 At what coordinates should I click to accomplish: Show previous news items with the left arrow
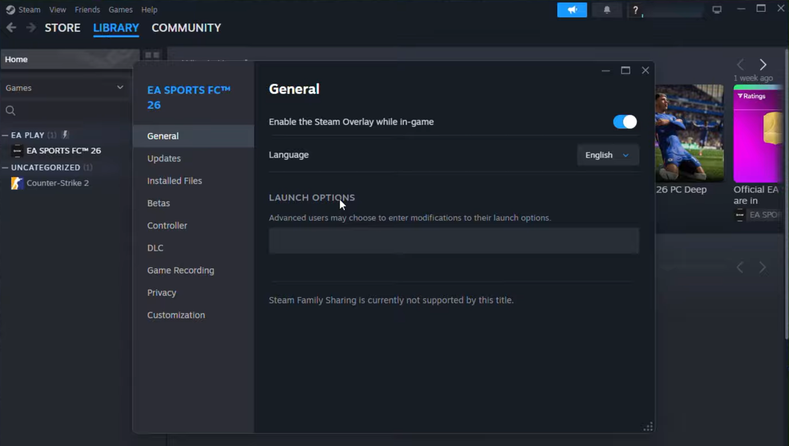[740, 65]
